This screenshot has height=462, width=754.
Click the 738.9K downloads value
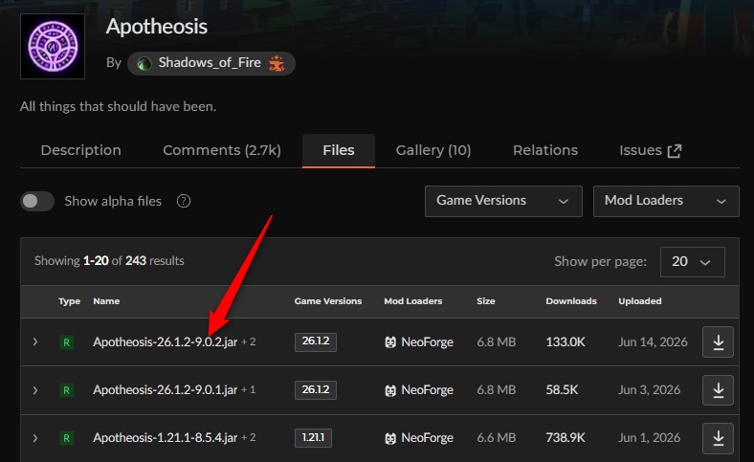pos(565,437)
